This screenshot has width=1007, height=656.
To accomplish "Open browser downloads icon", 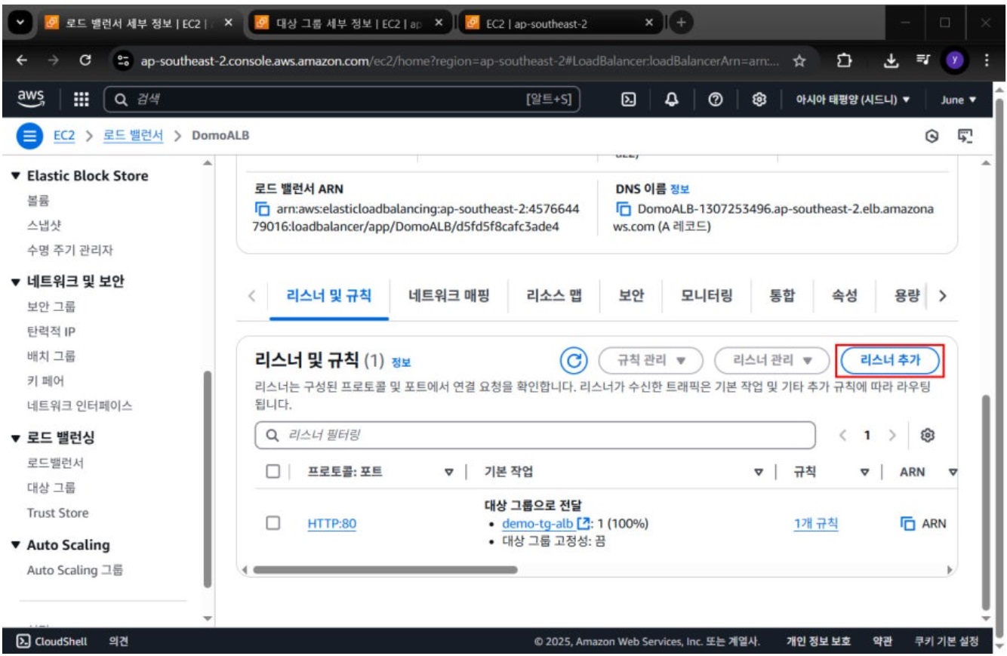I will [x=891, y=62].
